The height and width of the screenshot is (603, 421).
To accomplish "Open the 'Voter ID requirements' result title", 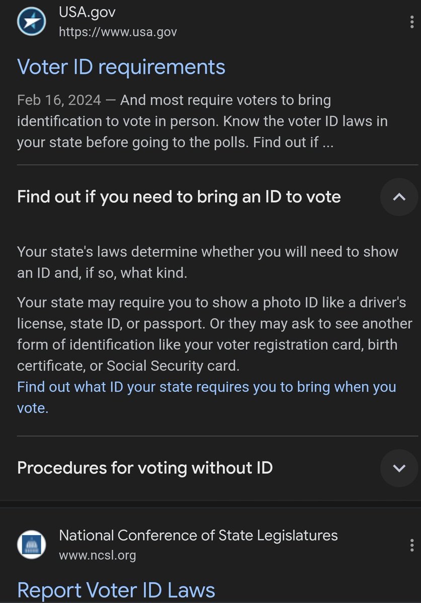I will pos(121,67).
